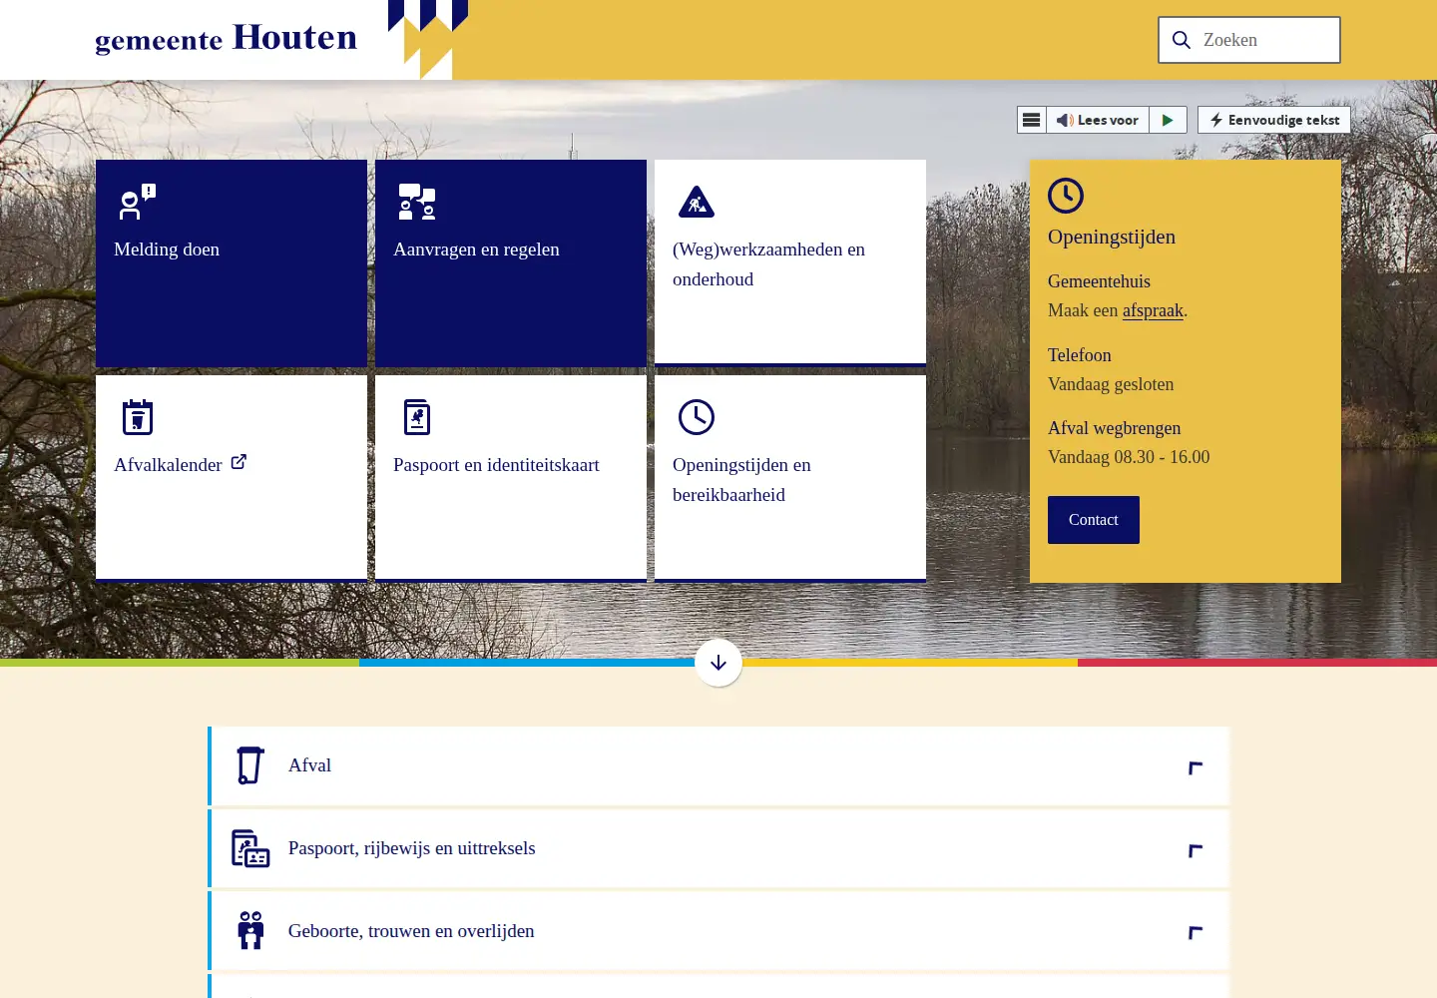Focus the Zoeken search field
The width and height of the screenshot is (1437, 998).
(x=1249, y=40)
